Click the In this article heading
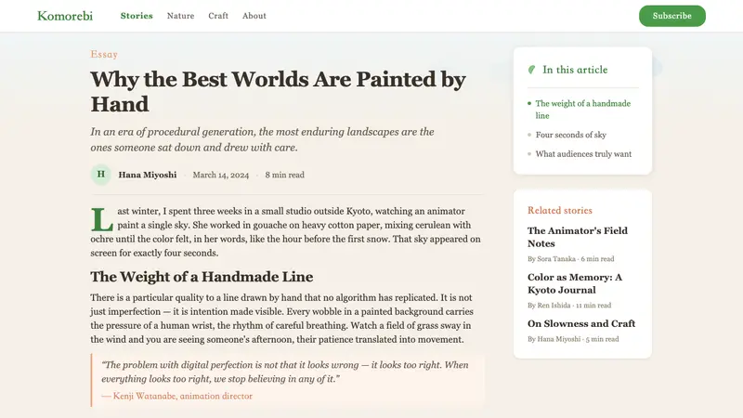 point(575,70)
